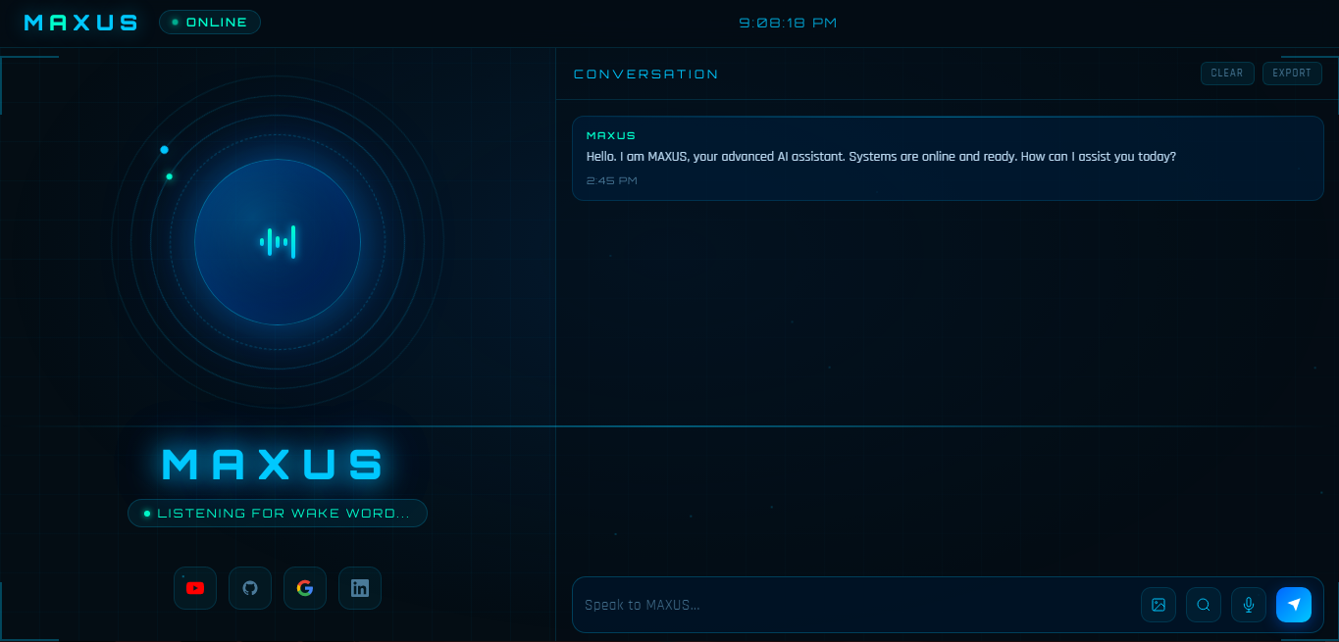Click the MAXUS logo in header
This screenshot has height=642, width=1339.
[81, 23]
